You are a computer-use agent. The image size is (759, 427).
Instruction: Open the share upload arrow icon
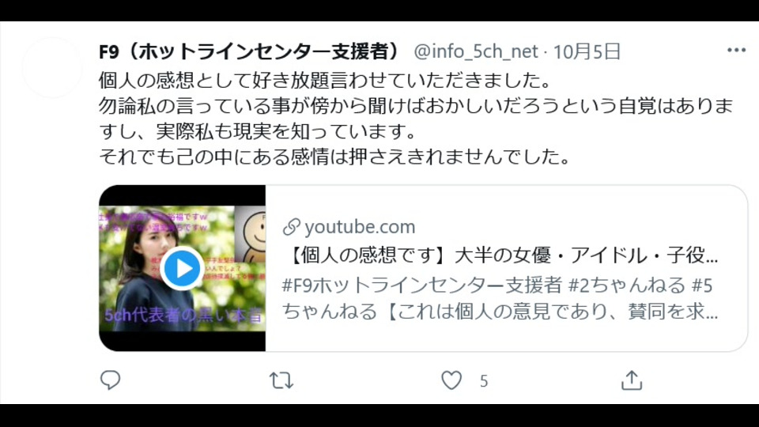tap(631, 380)
